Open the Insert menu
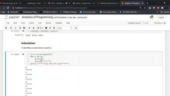The image size is (170, 96). click(x=32, y=23)
